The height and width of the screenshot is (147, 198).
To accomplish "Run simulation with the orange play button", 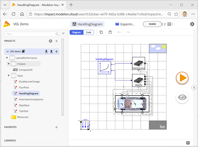I will [x=182, y=78].
